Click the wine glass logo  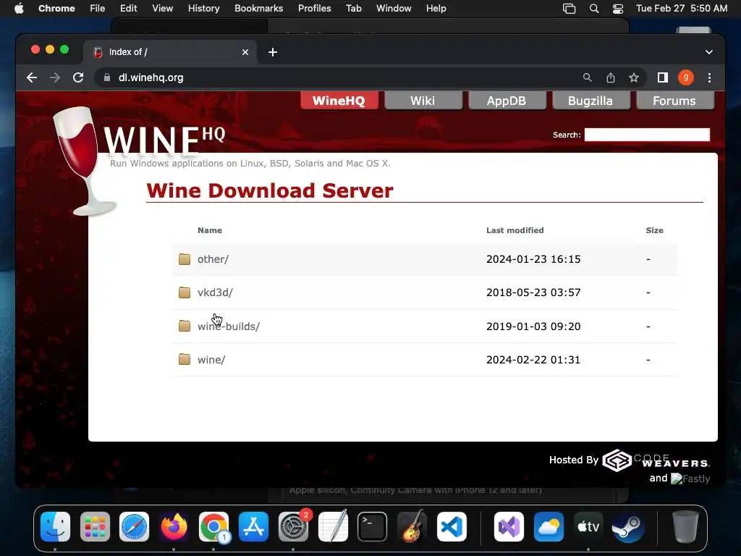click(x=82, y=161)
